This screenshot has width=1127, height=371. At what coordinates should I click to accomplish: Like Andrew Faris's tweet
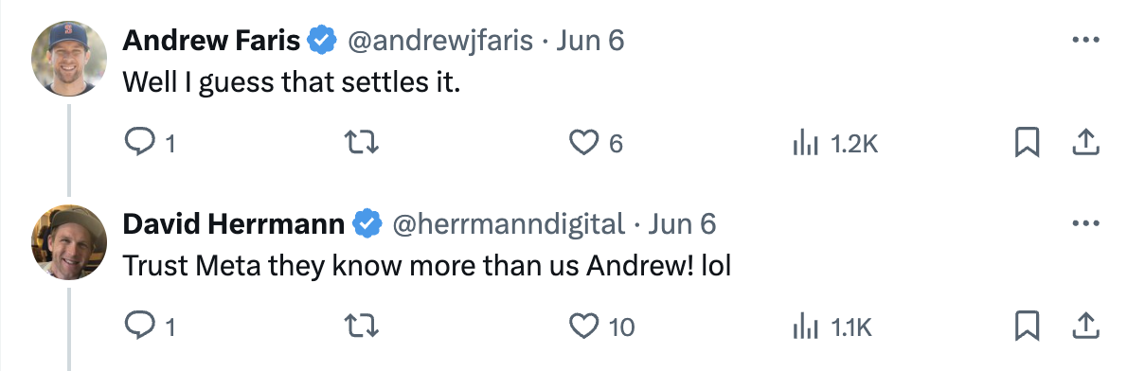(596, 144)
